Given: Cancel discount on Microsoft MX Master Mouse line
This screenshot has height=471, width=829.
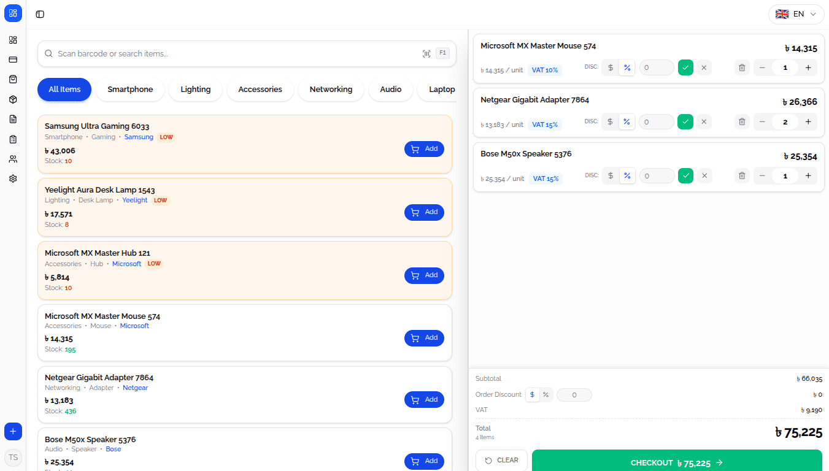Looking at the screenshot, I should tap(704, 67).
